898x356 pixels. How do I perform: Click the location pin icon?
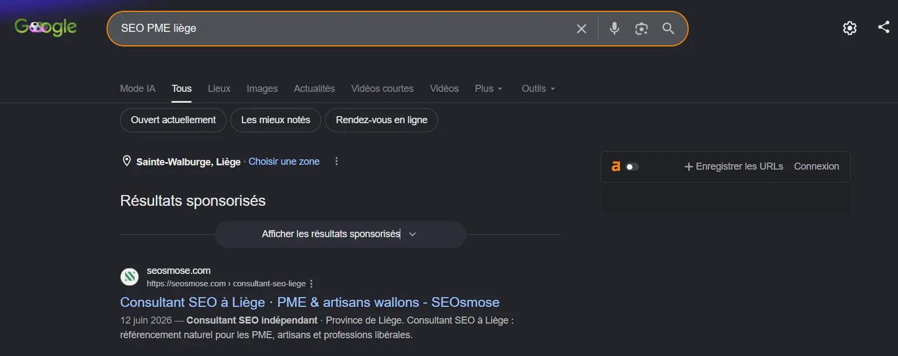point(127,161)
